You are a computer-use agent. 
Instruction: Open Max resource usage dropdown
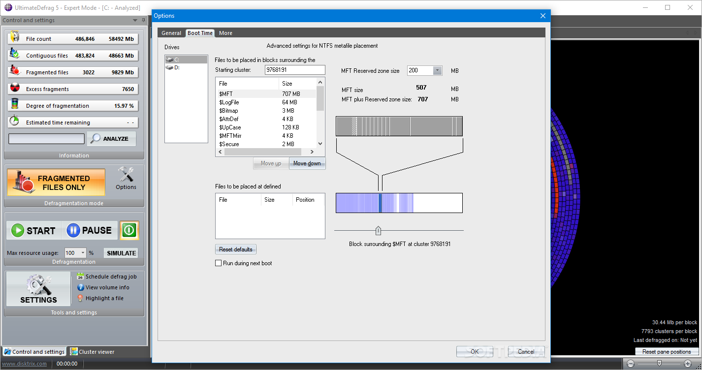coord(83,253)
